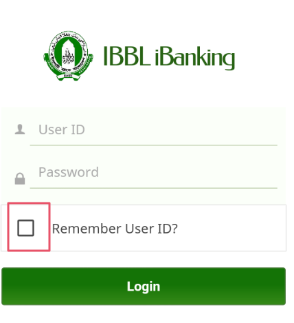The image size is (294, 323).
Task: Click the white Login label on the button
Action: pos(144,286)
